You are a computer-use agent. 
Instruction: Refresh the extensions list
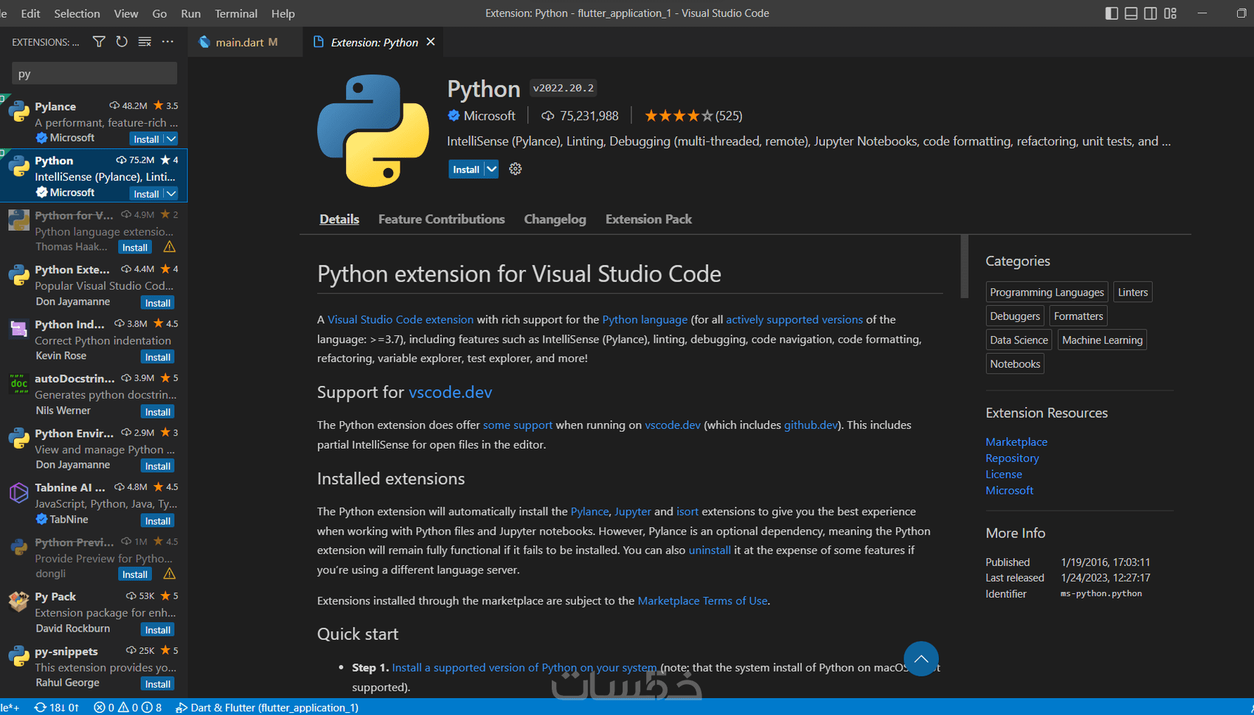click(x=122, y=42)
